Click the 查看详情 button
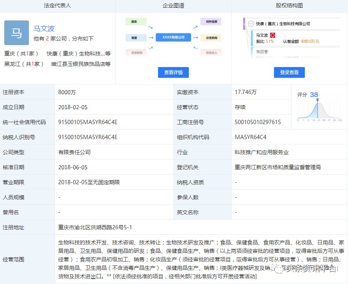The width and height of the screenshot is (348, 284). 173,72
